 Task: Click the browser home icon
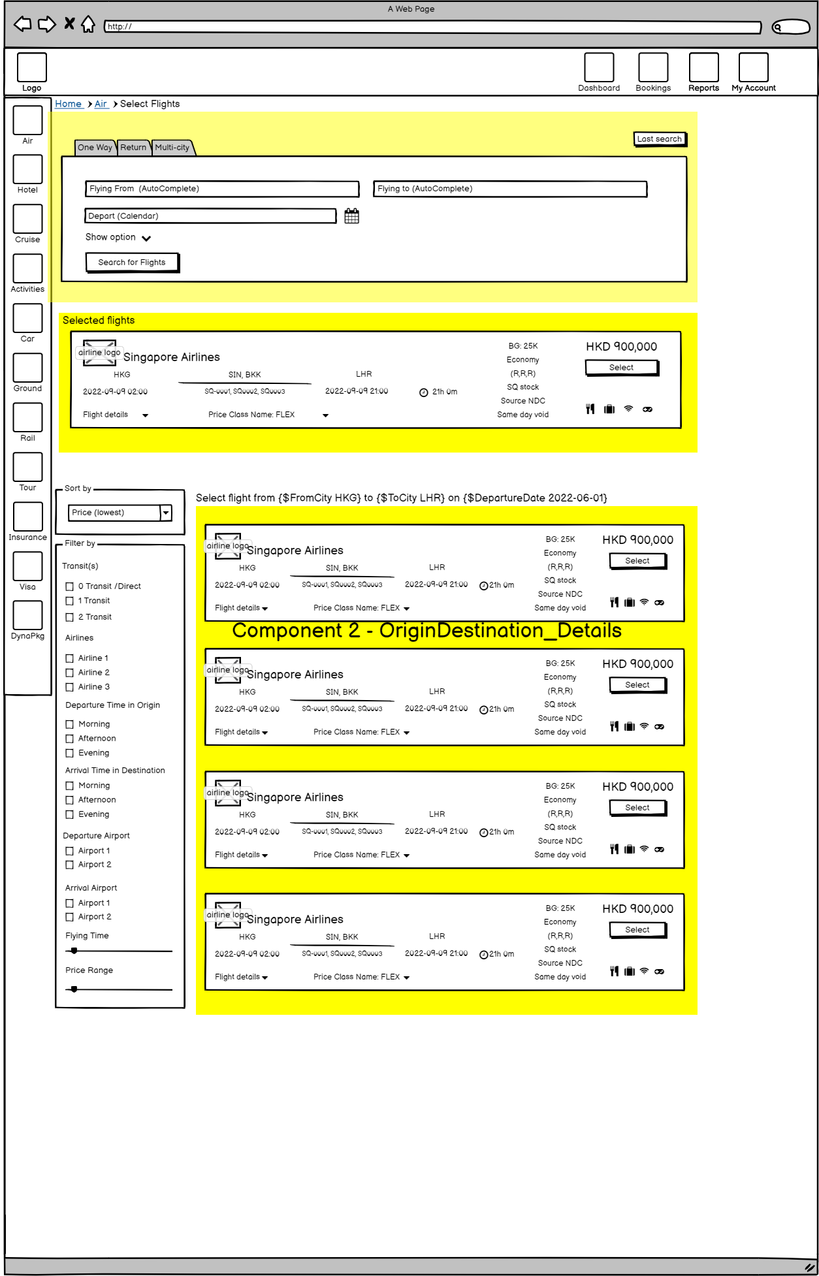(x=88, y=25)
